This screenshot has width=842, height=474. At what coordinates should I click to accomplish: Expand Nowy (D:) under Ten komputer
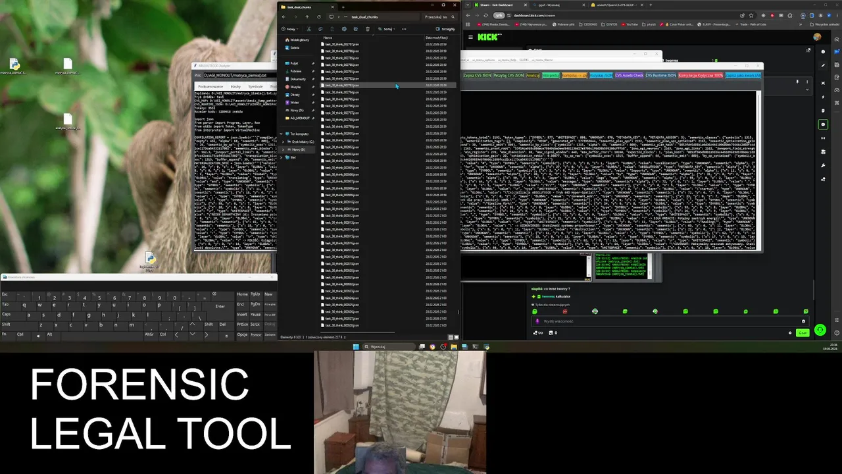pos(282,149)
